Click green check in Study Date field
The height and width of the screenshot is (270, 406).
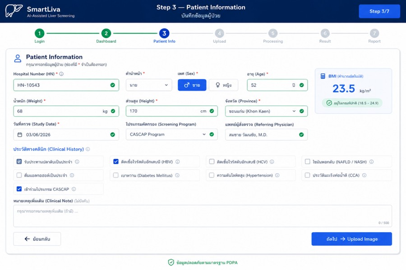[x=113, y=135]
